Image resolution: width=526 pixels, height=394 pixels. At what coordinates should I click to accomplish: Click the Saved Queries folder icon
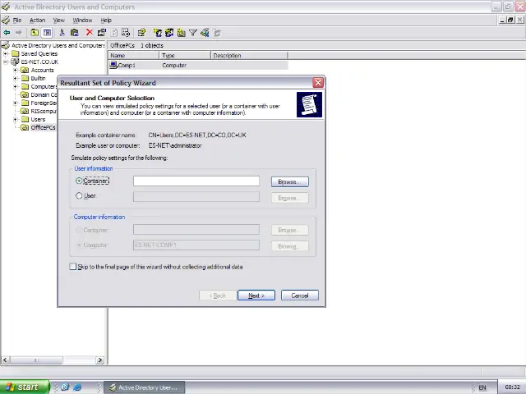[x=15, y=53]
